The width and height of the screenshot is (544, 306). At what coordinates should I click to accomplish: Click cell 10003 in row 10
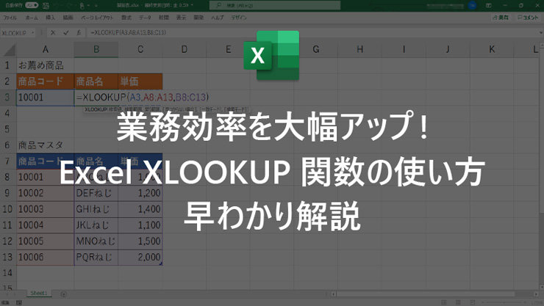tap(45, 209)
